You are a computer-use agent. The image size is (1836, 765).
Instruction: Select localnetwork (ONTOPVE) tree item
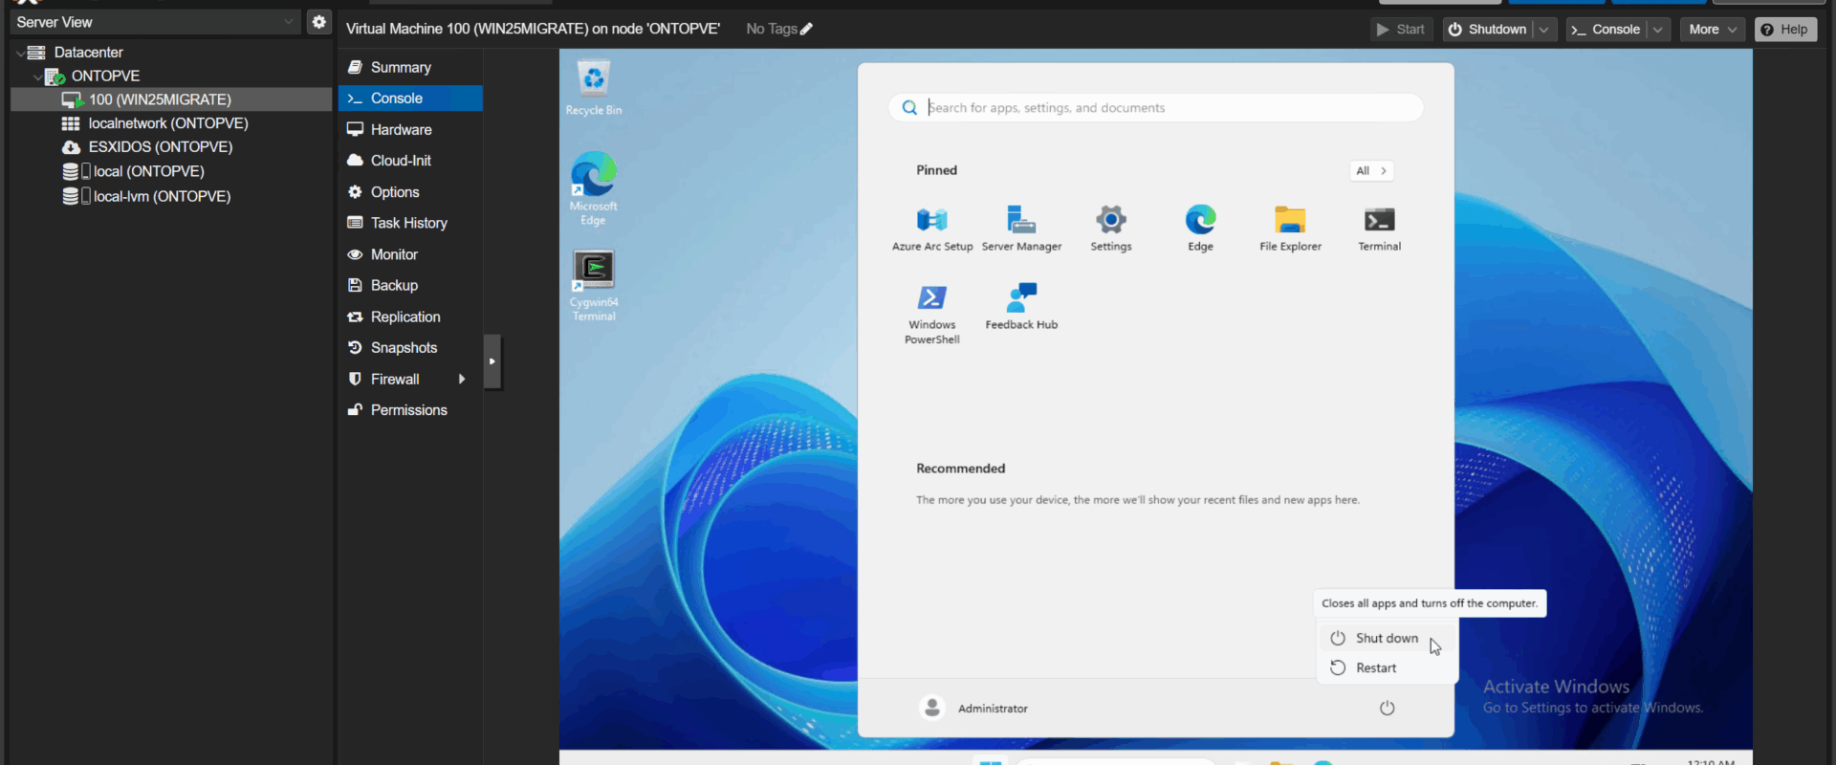(171, 123)
